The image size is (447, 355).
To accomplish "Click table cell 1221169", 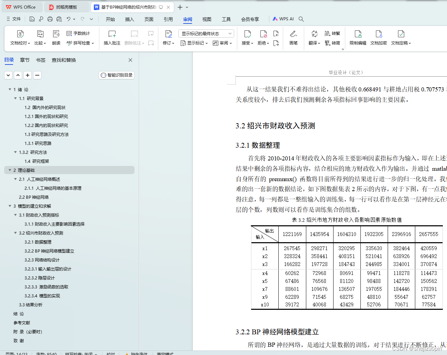I will (x=292, y=234).
